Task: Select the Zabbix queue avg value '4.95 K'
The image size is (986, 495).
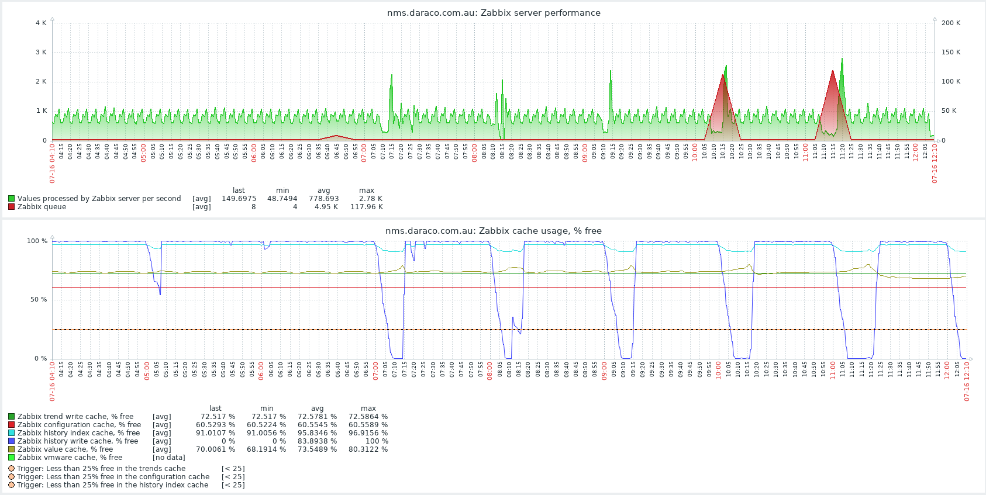Action: pos(326,207)
